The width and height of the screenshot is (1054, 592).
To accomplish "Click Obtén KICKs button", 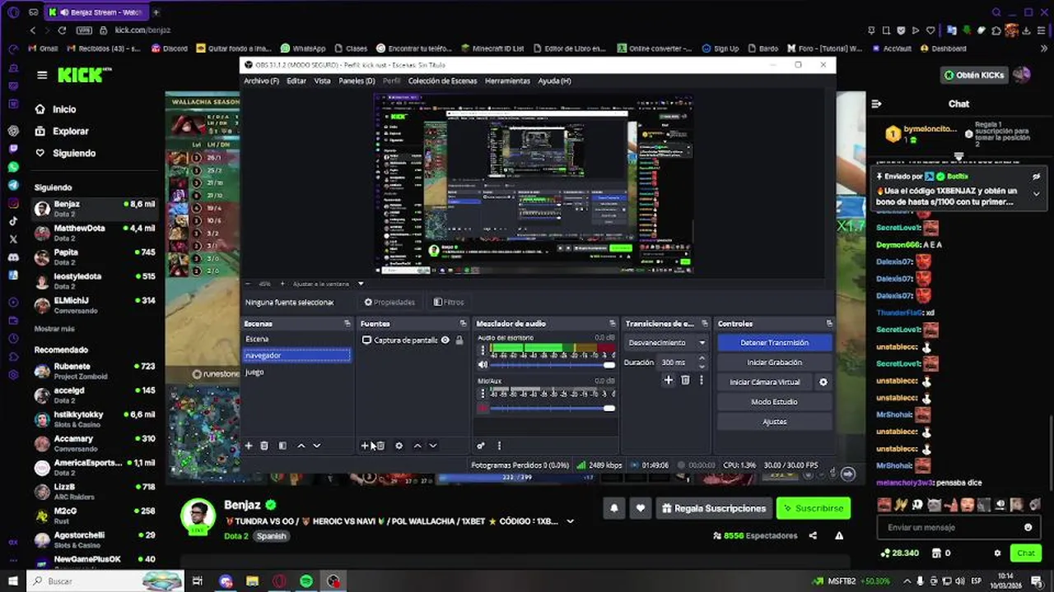I will tap(974, 75).
